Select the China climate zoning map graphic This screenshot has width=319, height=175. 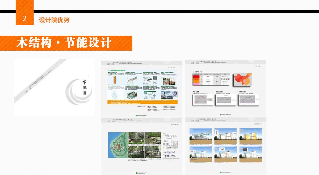point(243,80)
